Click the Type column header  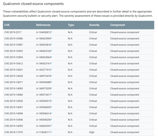tap(71, 25)
